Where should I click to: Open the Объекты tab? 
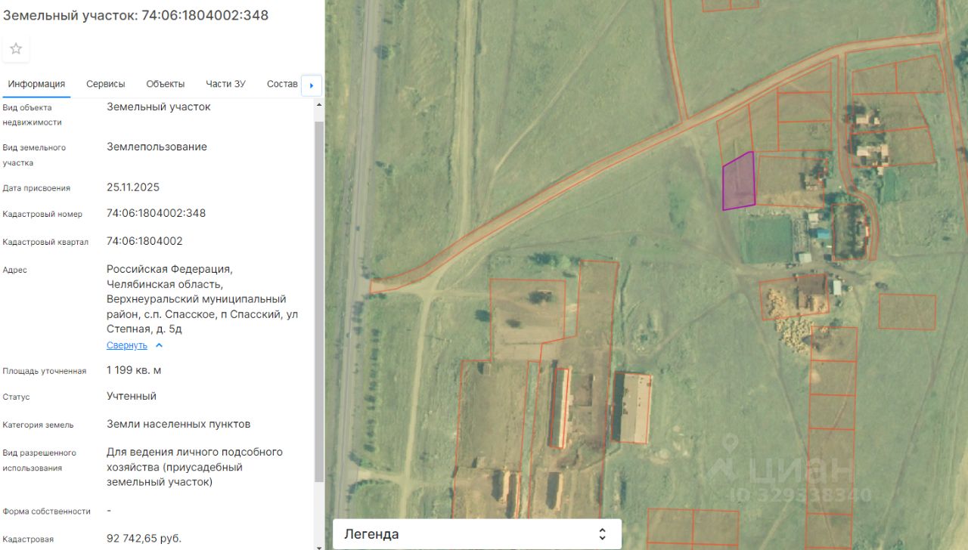(x=166, y=84)
